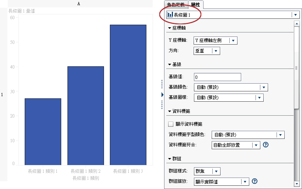Image resolution: width=302 pixels, height=189 pixels.
Task: Click the help icon beside 群組縮放
Action: (255, 181)
